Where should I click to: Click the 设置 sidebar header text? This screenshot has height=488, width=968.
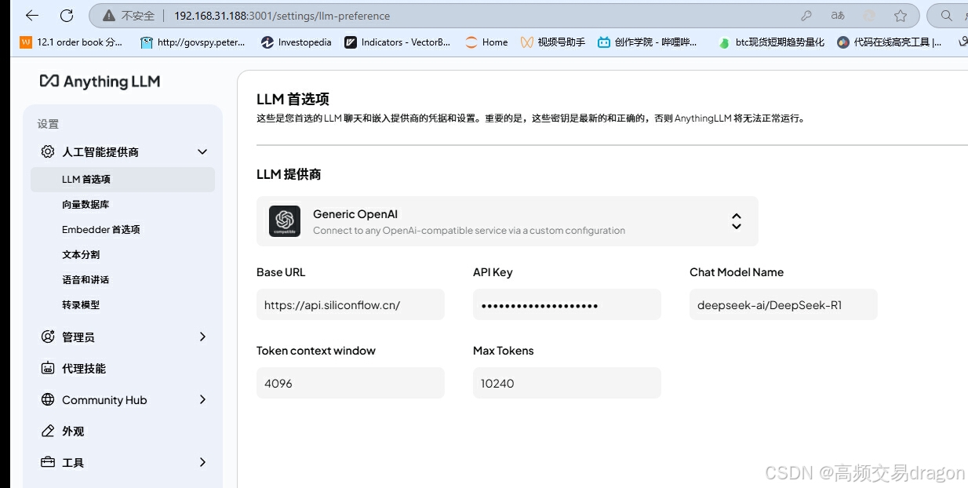[48, 124]
